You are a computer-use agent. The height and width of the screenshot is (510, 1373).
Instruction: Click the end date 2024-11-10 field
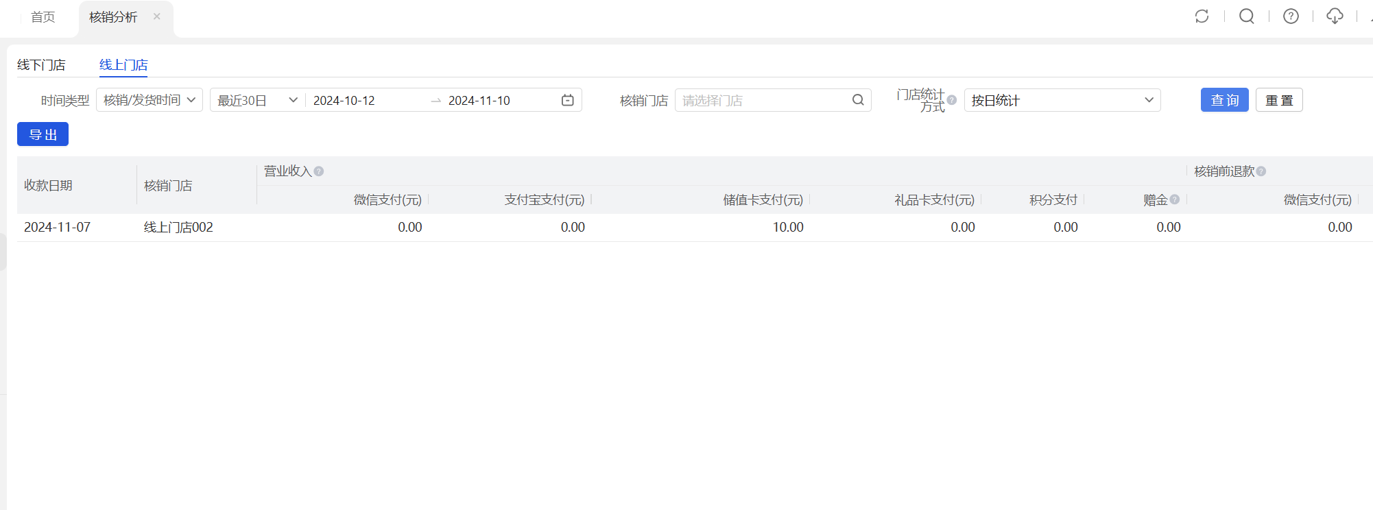(x=479, y=101)
